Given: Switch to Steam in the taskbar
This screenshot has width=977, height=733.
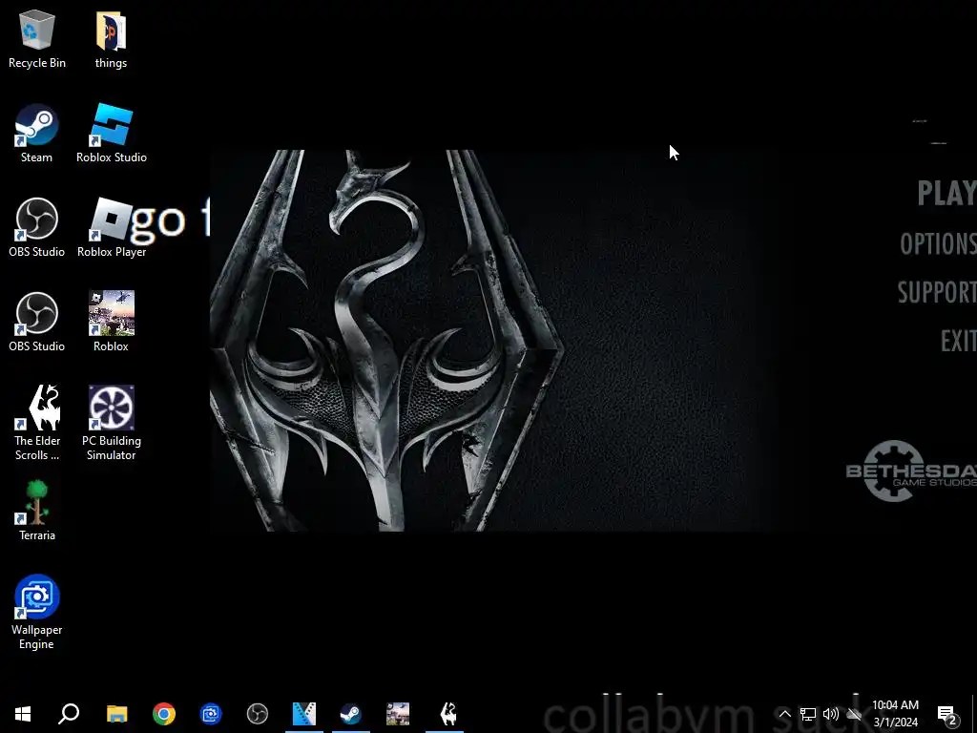Looking at the screenshot, I should [x=351, y=714].
